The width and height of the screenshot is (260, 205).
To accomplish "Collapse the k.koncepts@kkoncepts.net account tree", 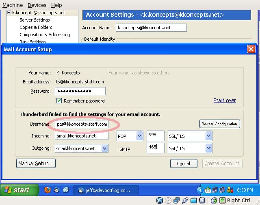I will pos(9,13).
